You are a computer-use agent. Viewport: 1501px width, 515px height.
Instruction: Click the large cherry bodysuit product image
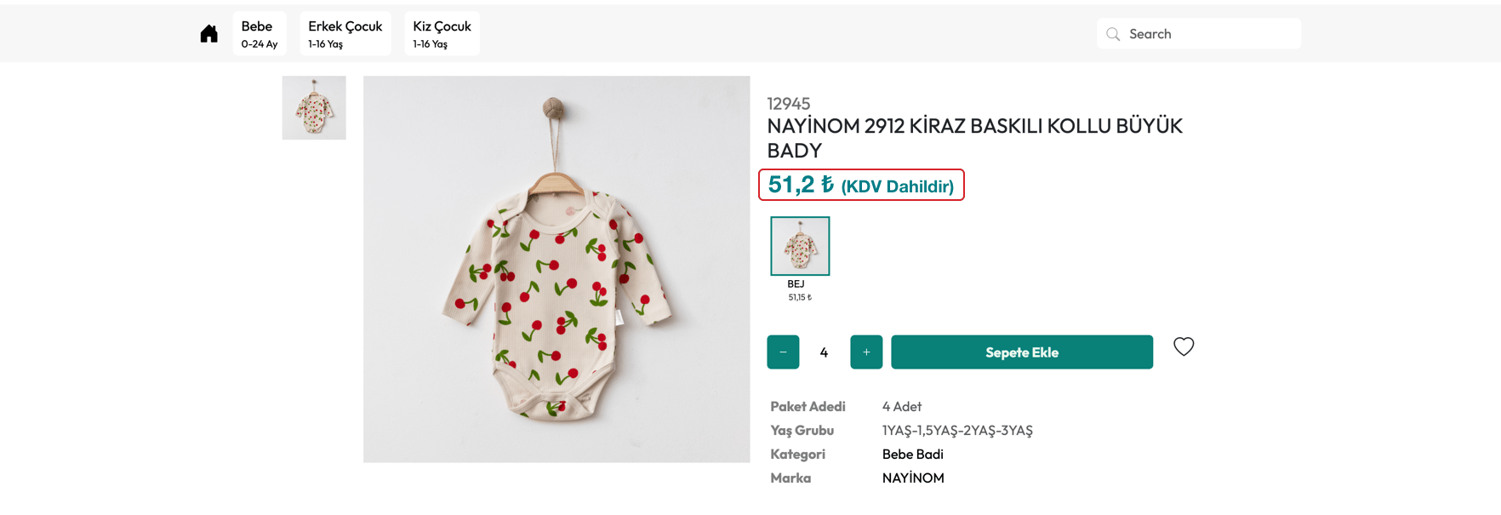[x=556, y=269]
